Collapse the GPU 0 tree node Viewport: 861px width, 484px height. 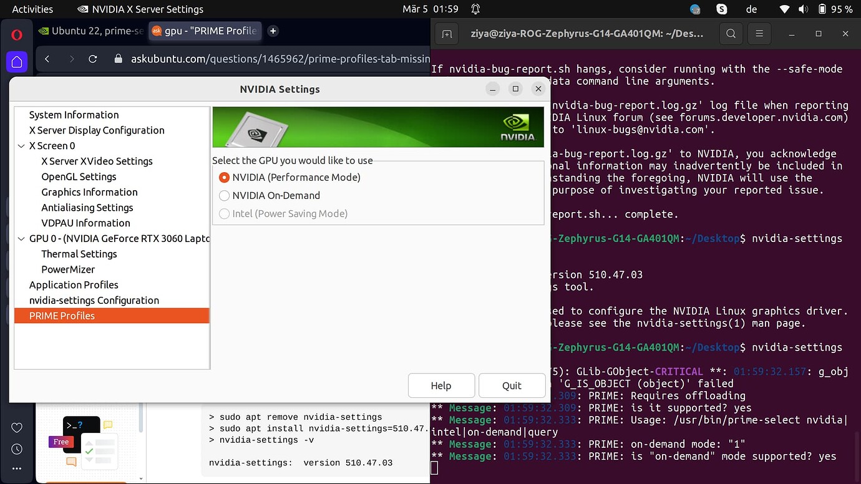coord(22,239)
